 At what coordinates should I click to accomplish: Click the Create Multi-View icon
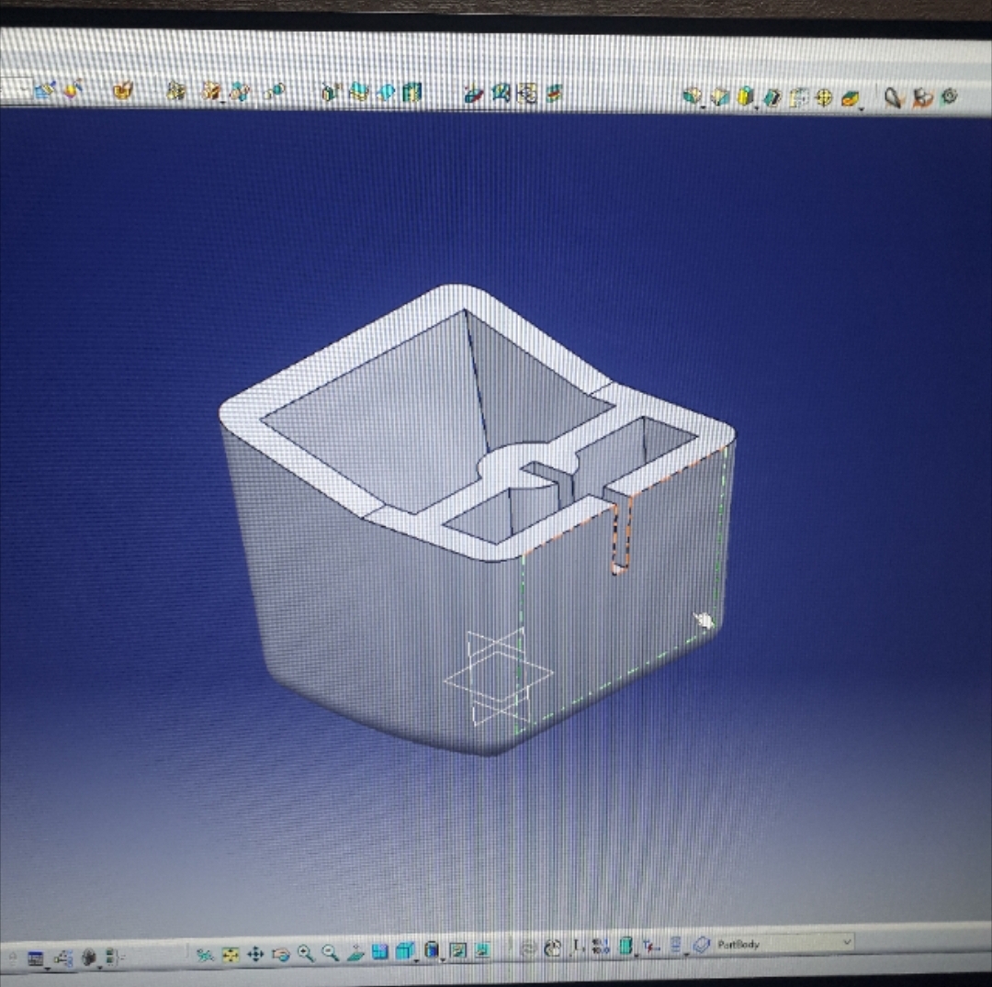tap(379, 951)
